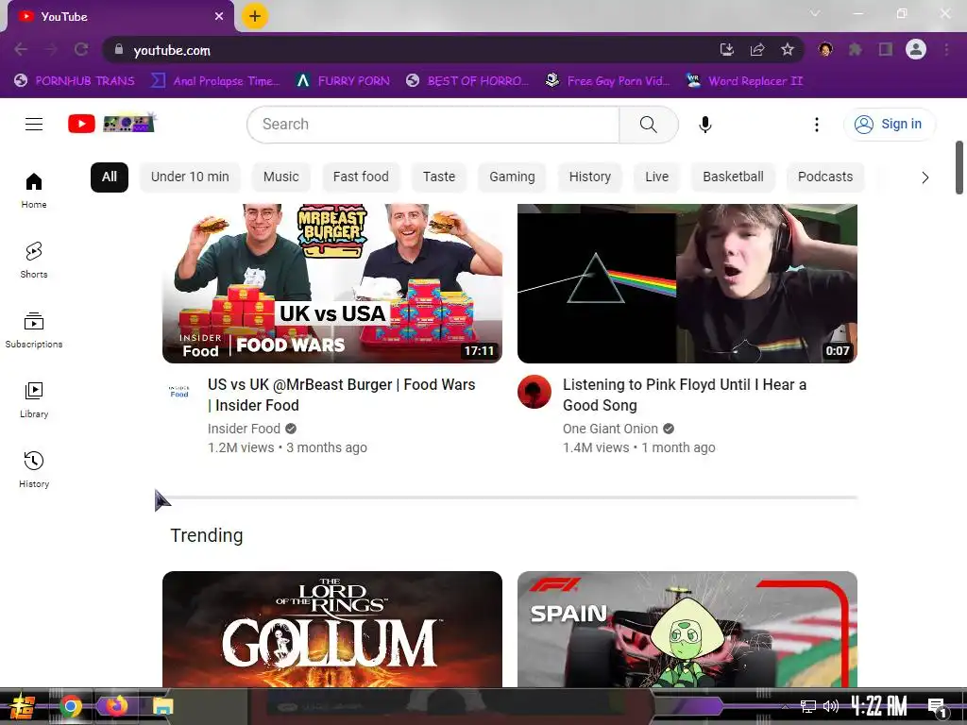The width and height of the screenshot is (967, 725).
Task: Show hidden system tray icons
Action: coord(785,706)
